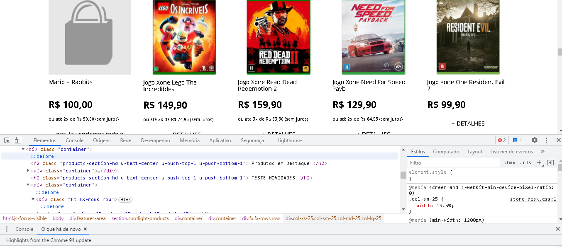Open DevTools three-dot customize menu
This screenshot has width=562, height=247.
pos(547,140)
